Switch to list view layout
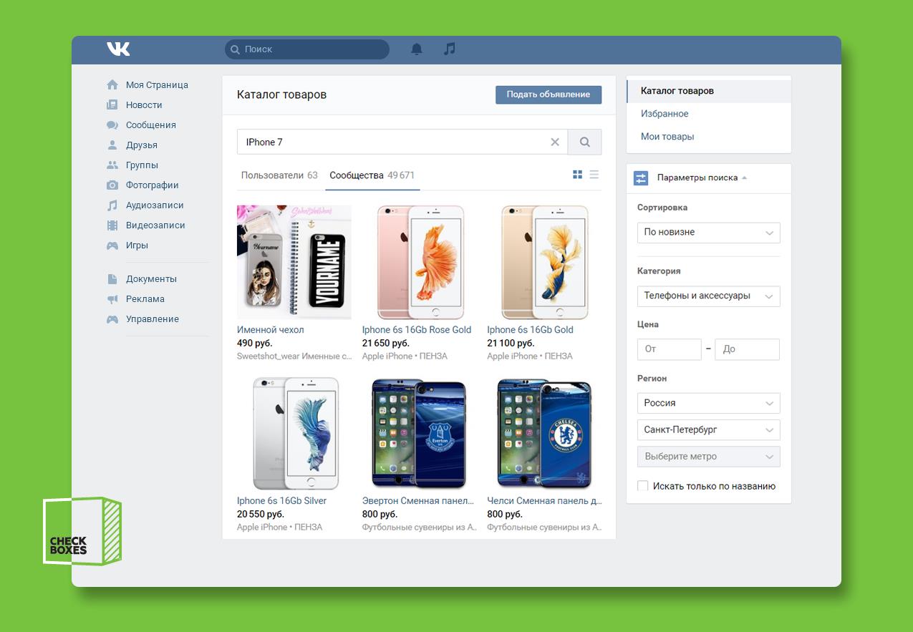Image resolution: width=913 pixels, height=632 pixels. 594,175
